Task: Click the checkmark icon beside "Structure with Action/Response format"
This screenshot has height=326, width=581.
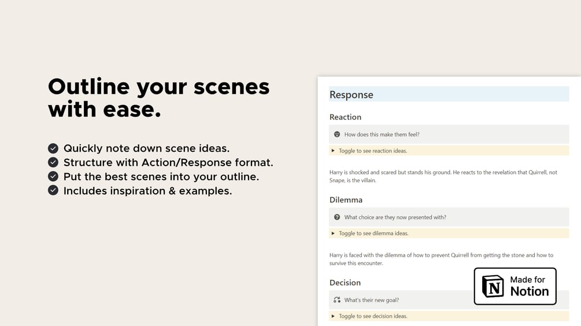Action: coord(53,162)
